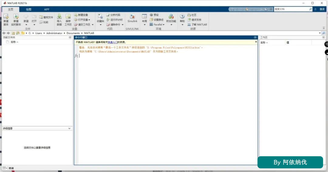Expand the 布局 (Layout) dropdown arrow
This screenshot has width=328, height=172.
click(145, 25)
